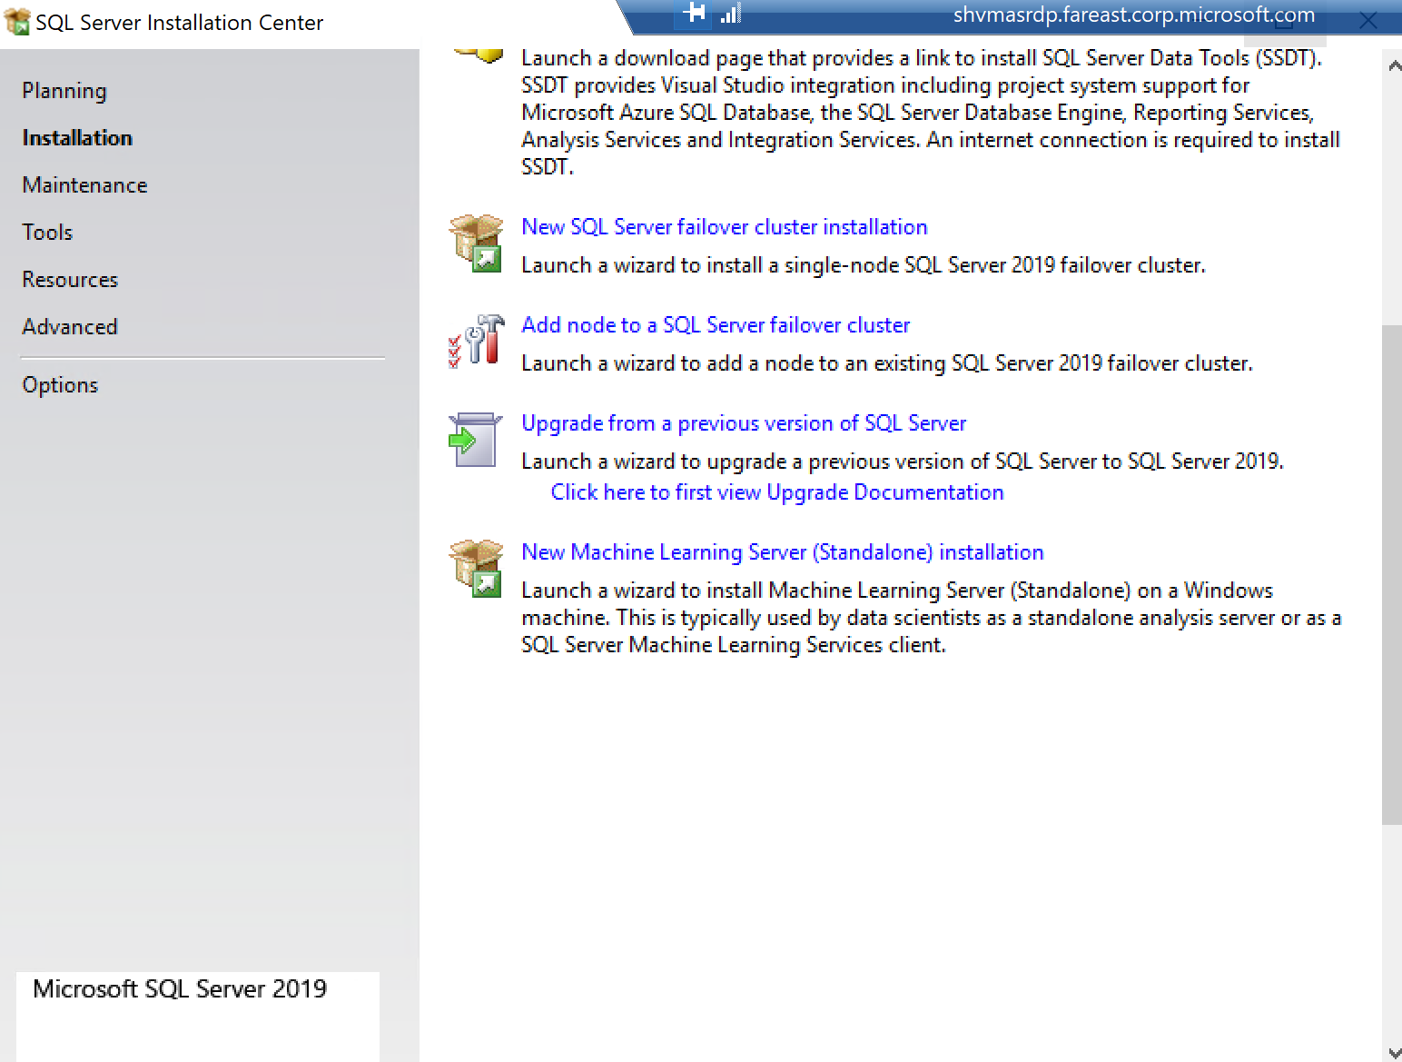This screenshot has height=1062, width=1402.
Task: Click the partially visible SSDT icon at top
Action: pyautogui.click(x=478, y=55)
